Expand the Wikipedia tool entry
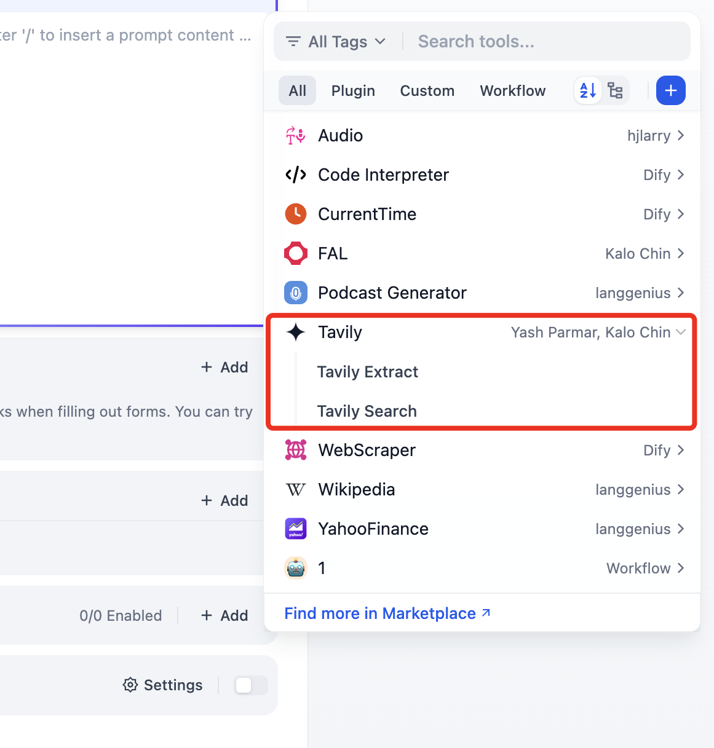Image resolution: width=714 pixels, height=748 pixels. (x=680, y=489)
